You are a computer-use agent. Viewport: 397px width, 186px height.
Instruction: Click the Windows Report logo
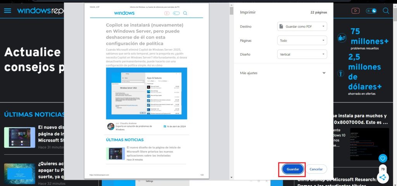[x=40, y=10]
